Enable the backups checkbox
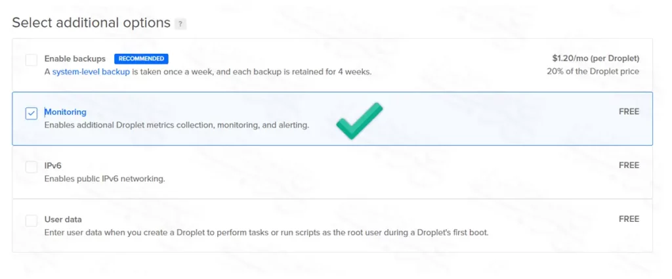Image resolution: width=672 pixels, height=279 pixels. point(31,60)
